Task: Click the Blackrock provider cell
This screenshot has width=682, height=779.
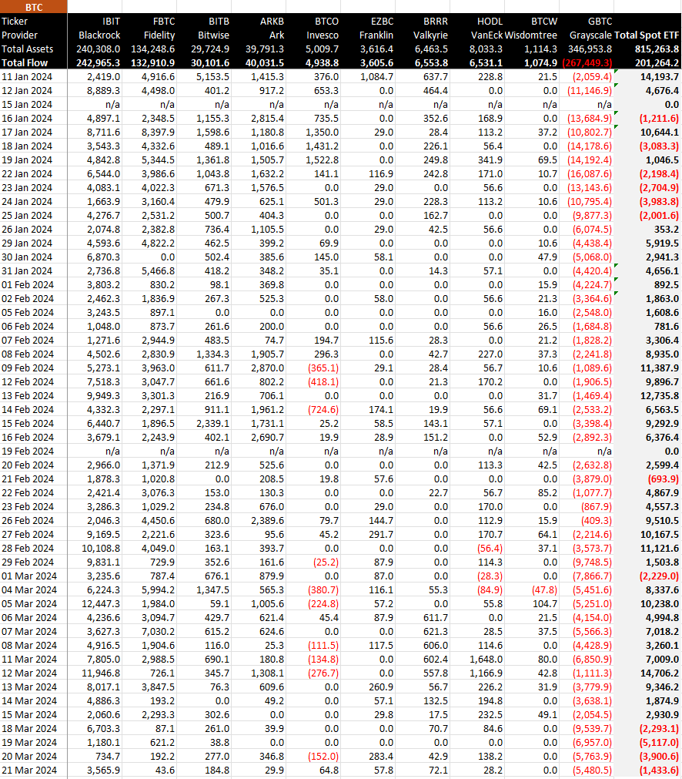Action: [x=99, y=35]
